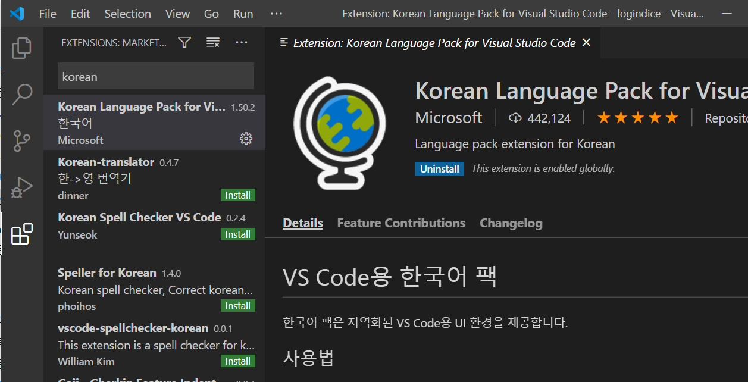Open the Edit menu
748x382 pixels.
(80, 14)
